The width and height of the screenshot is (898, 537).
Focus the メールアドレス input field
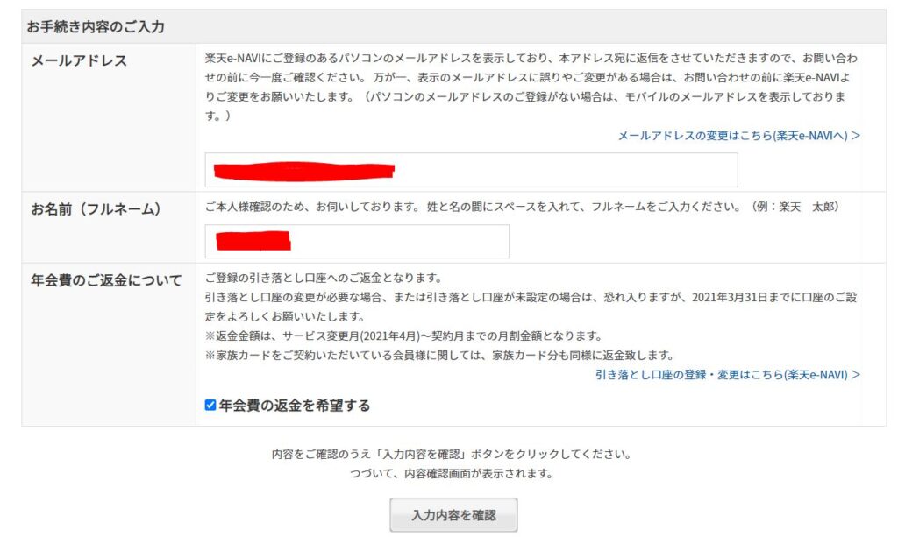(x=471, y=170)
